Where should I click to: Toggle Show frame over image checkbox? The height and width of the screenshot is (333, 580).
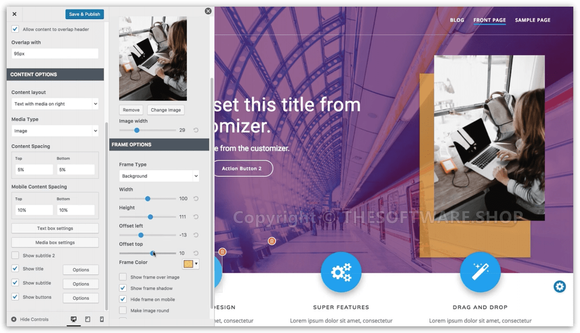click(x=123, y=277)
